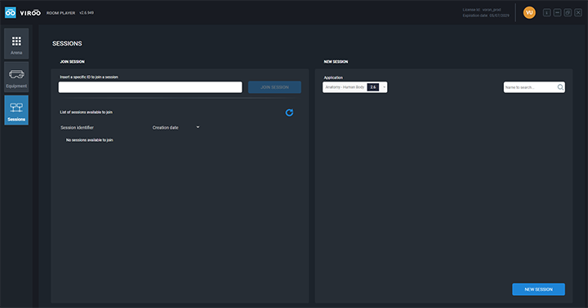Viewport: 588px width, 308px height.
Task: Click the 2.6 version badge
Action: click(373, 87)
